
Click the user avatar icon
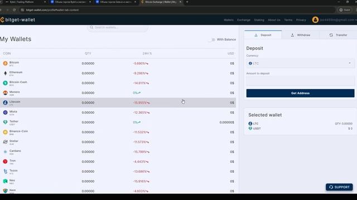tap(315, 20)
